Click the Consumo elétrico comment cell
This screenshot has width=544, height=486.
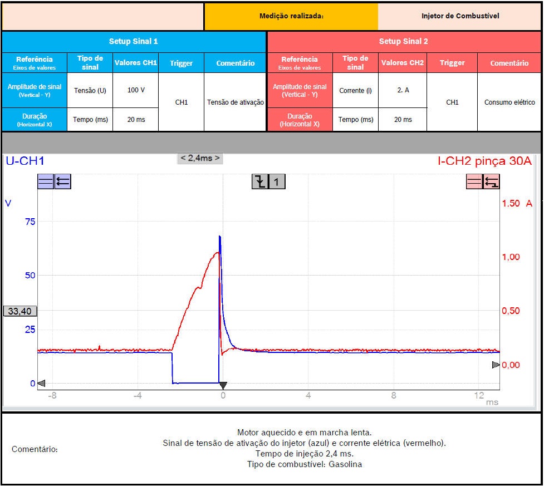pos(509,102)
